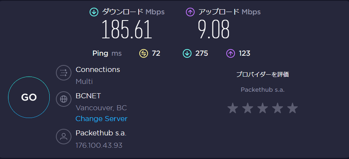Click the BCNET server name
The height and width of the screenshot is (159, 349).
click(x=88, y=96)
